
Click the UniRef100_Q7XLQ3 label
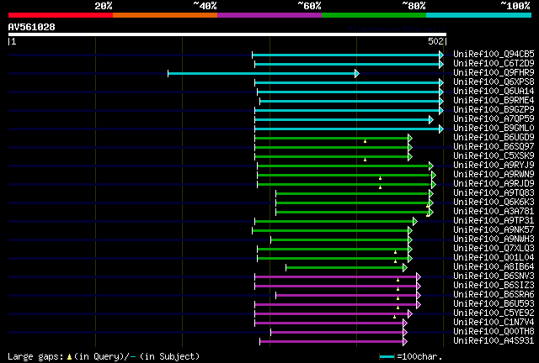494,249
